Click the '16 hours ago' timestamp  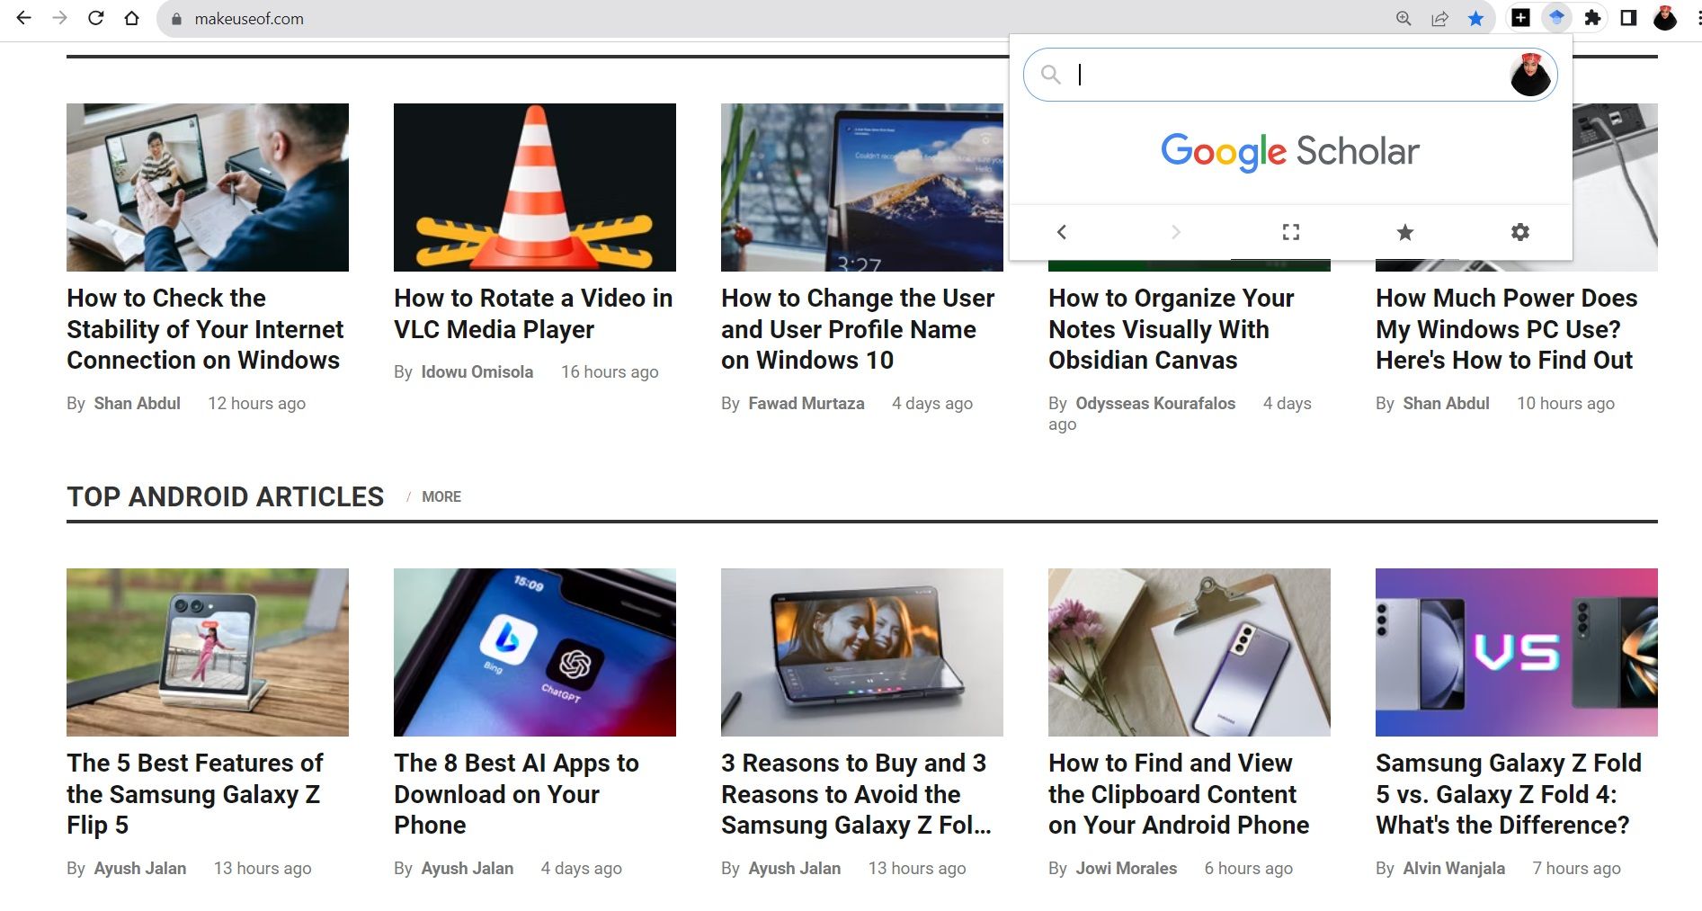click(610, 372)
